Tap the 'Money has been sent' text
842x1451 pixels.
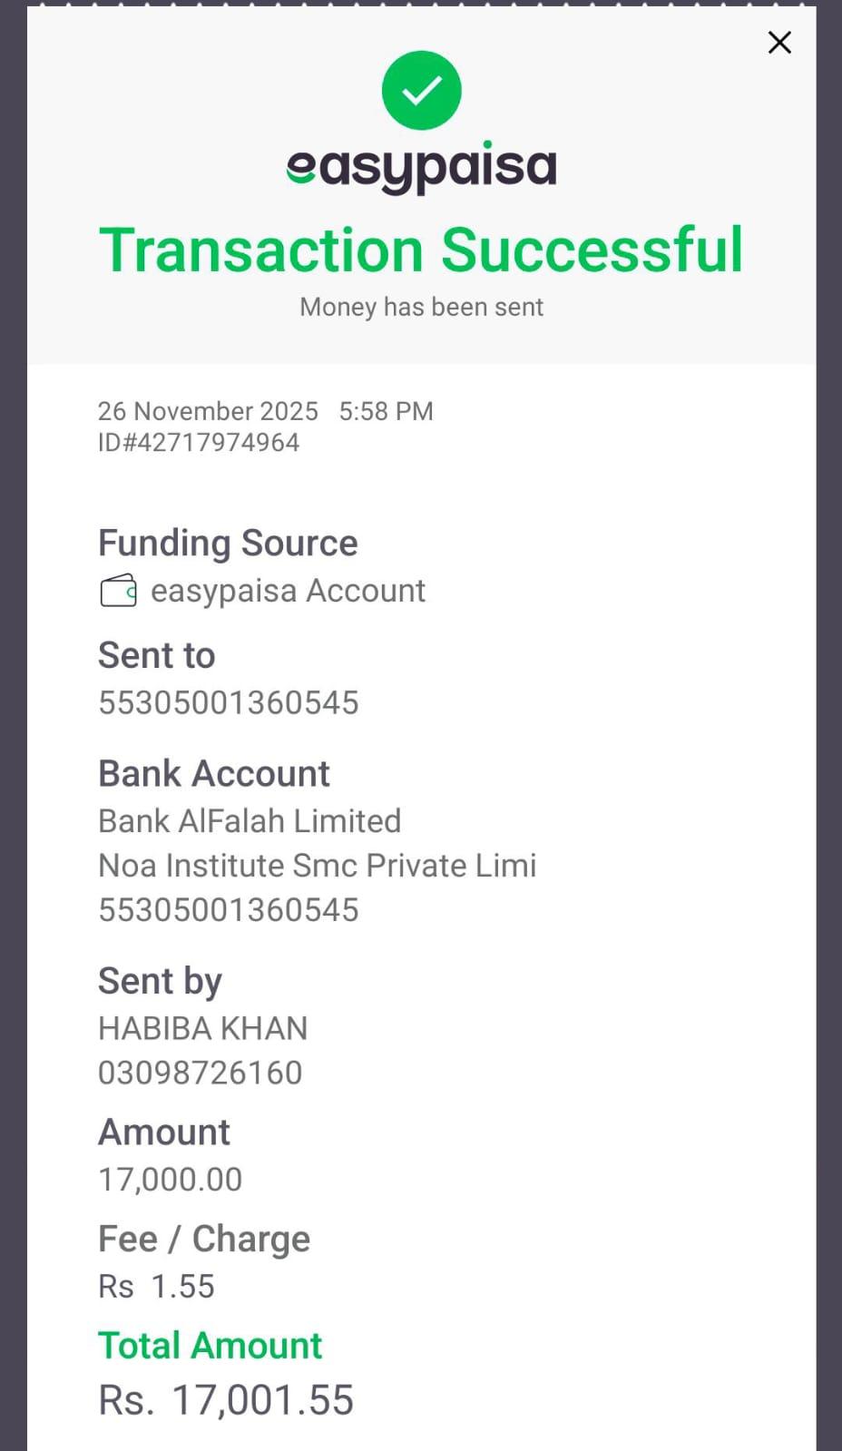[421, 307]
